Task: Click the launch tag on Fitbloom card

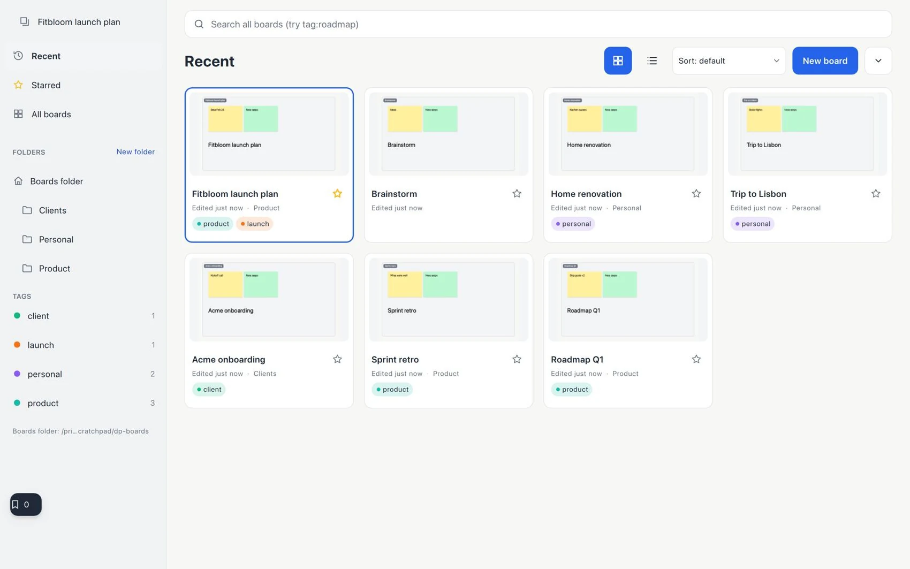Action: tap(254, 224)
